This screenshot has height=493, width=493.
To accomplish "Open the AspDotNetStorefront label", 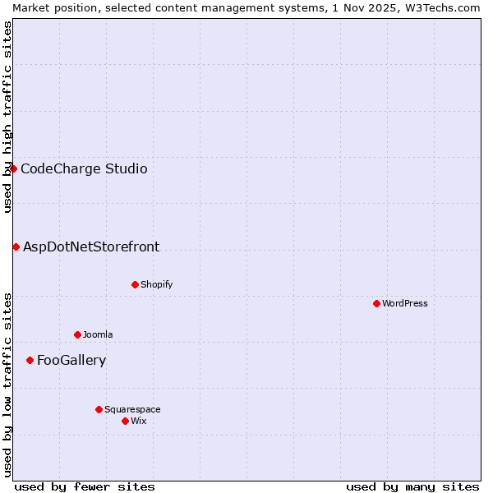I will tap(91, 246).
